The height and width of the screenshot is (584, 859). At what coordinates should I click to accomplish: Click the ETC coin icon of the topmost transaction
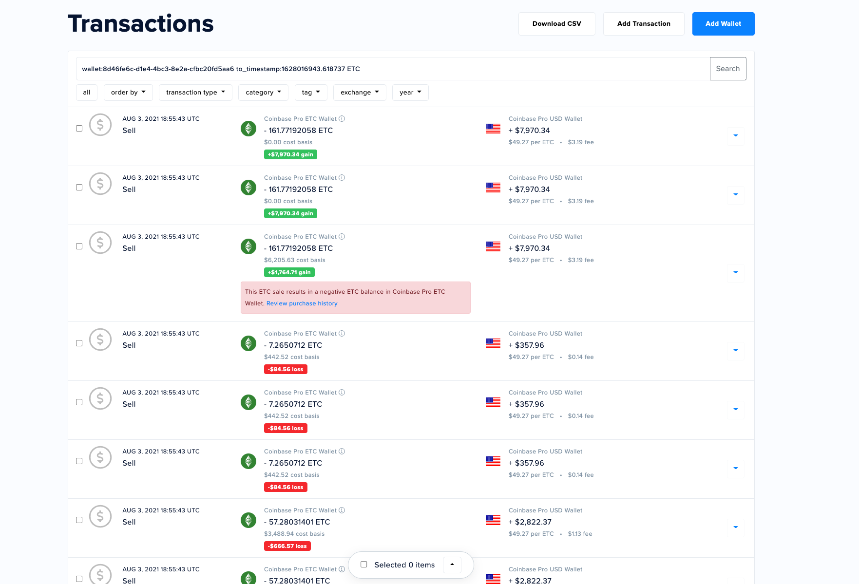tap(248, 129)
